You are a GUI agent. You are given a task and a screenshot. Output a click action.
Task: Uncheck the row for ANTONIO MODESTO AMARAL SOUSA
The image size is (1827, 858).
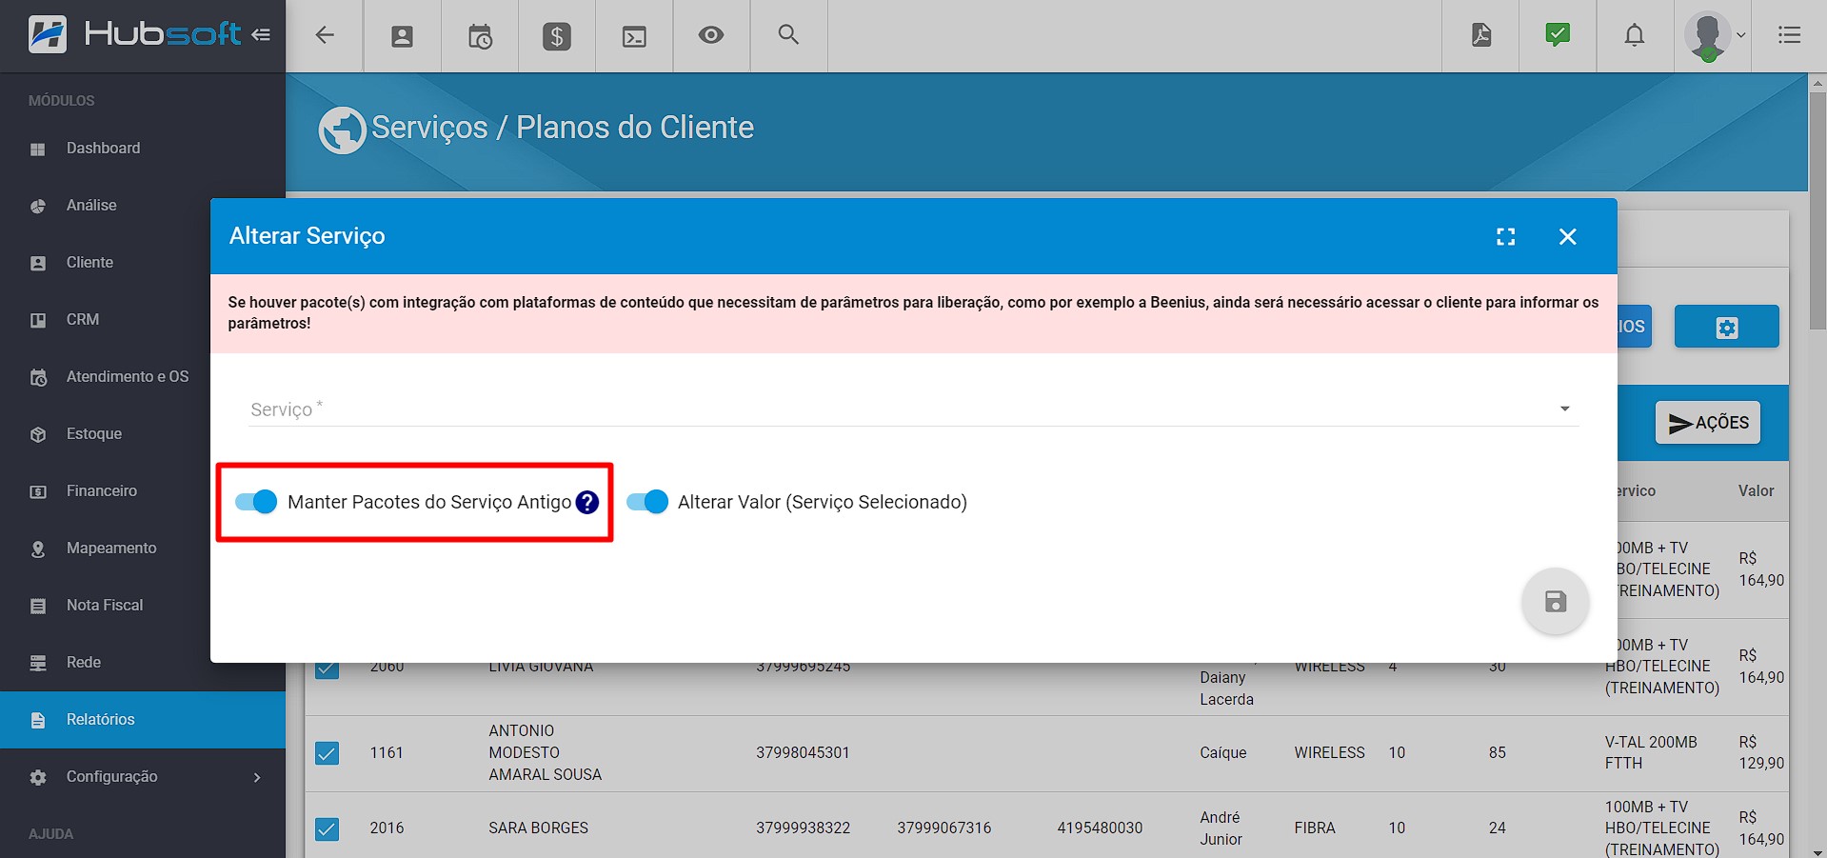point(327,753)
